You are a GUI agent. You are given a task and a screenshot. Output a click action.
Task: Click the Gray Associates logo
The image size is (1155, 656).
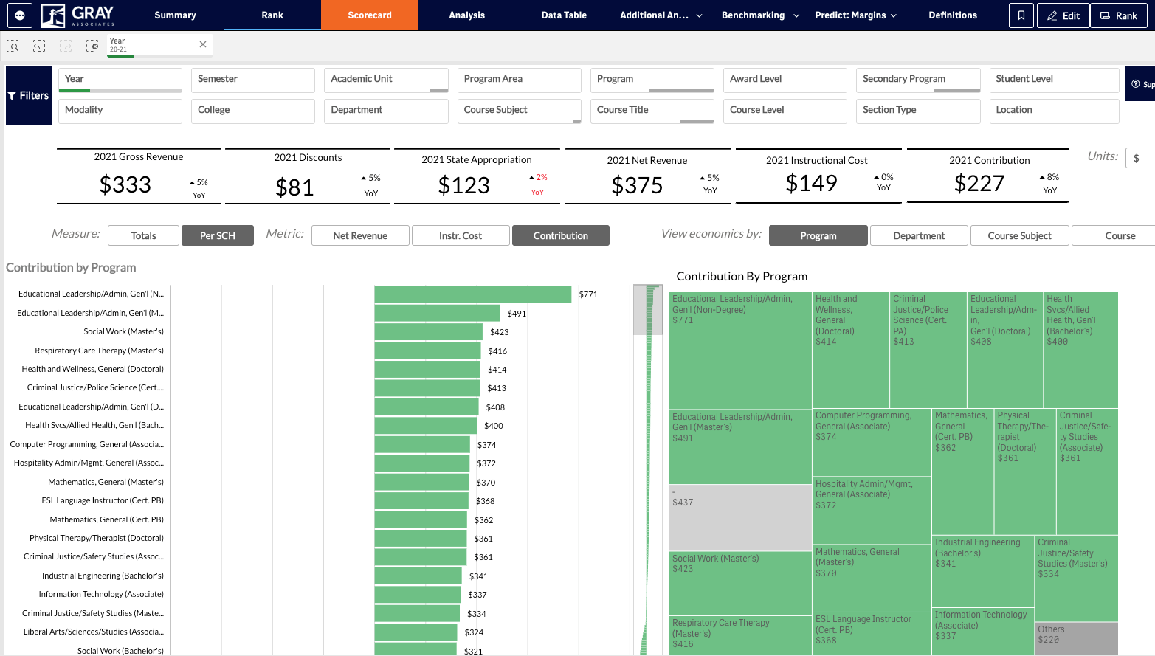coord(78,15)
